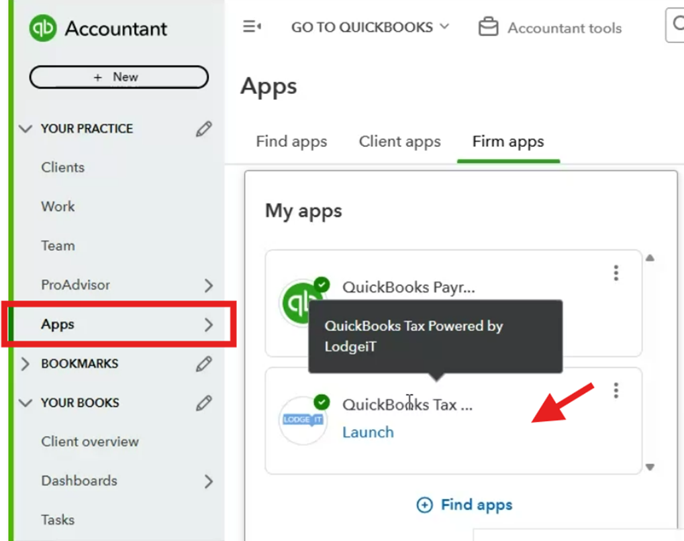Click the apps list scroll up arrow
Screen dimensions: 684x541
click(650, 258)
